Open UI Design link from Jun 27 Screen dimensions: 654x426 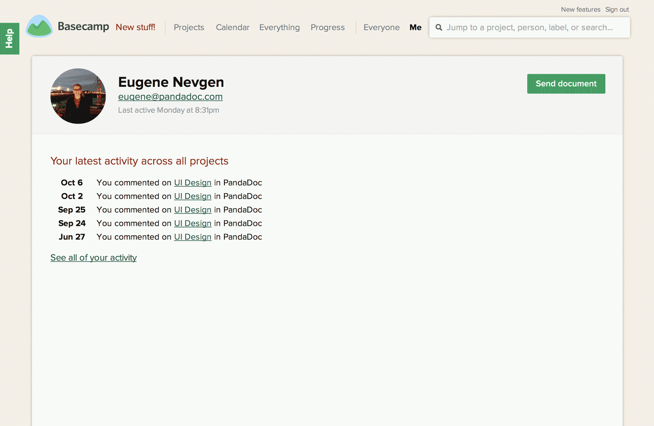(x=193, y=237)
